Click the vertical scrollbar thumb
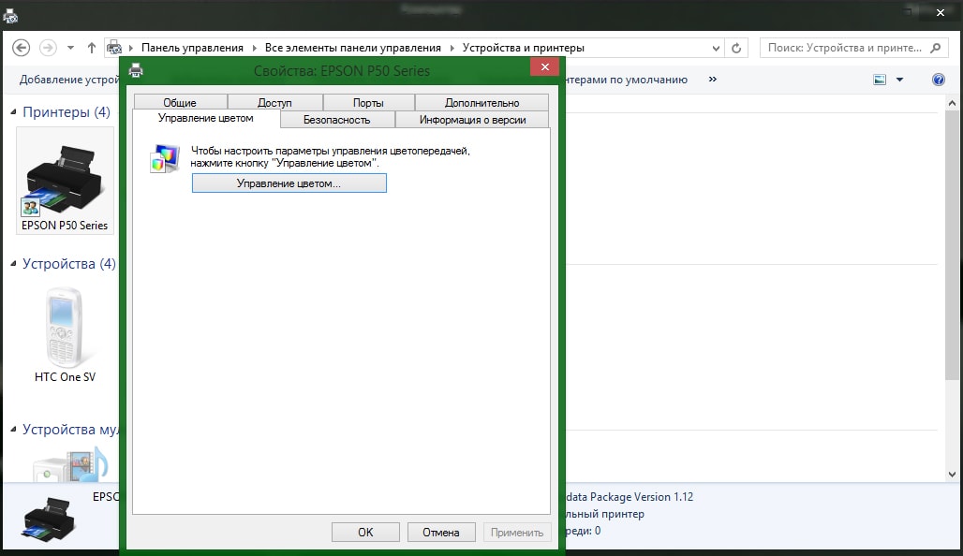The image size is (963, 556). click(x=952, y=245)
